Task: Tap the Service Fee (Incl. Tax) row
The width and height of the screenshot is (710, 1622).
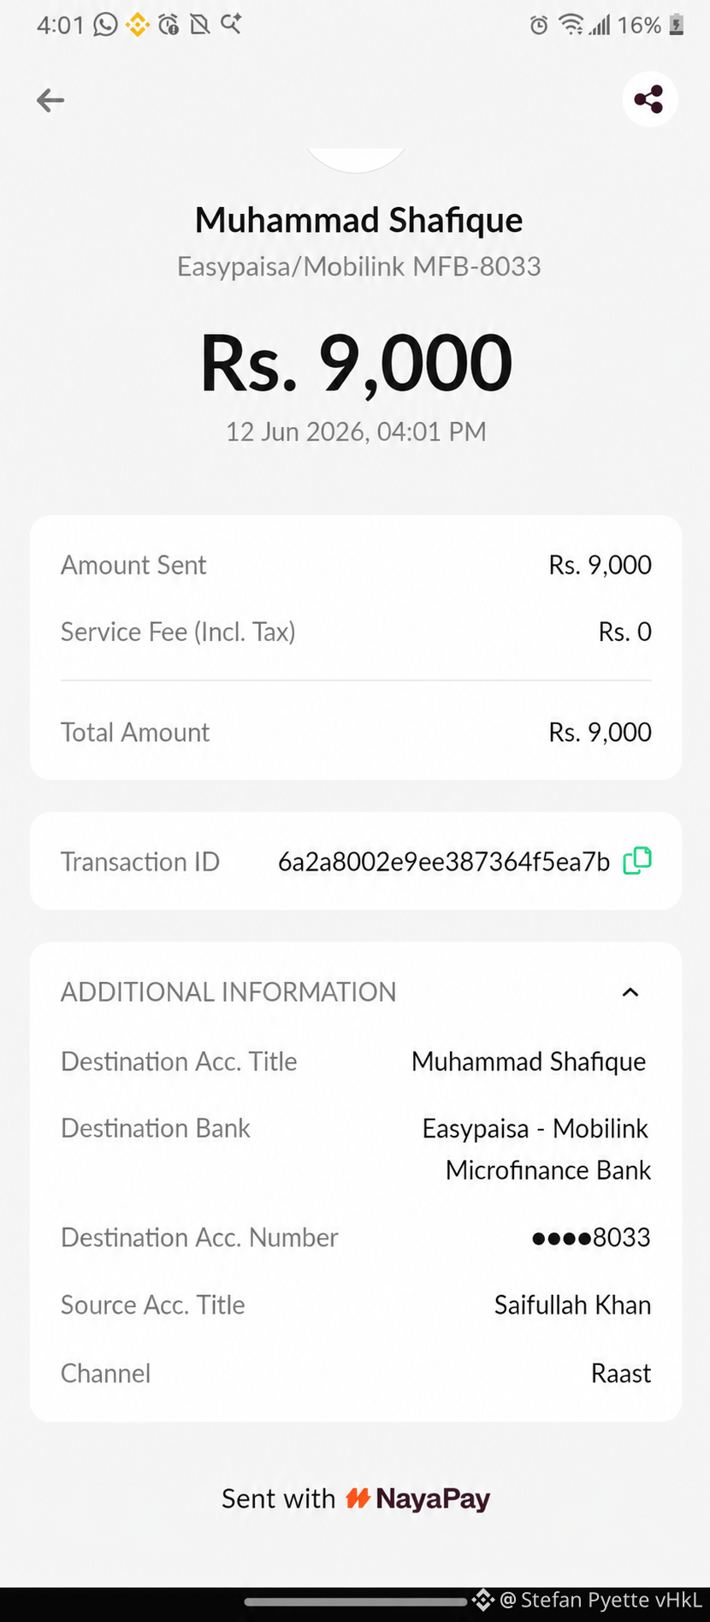Action: [x=356, y=632]
